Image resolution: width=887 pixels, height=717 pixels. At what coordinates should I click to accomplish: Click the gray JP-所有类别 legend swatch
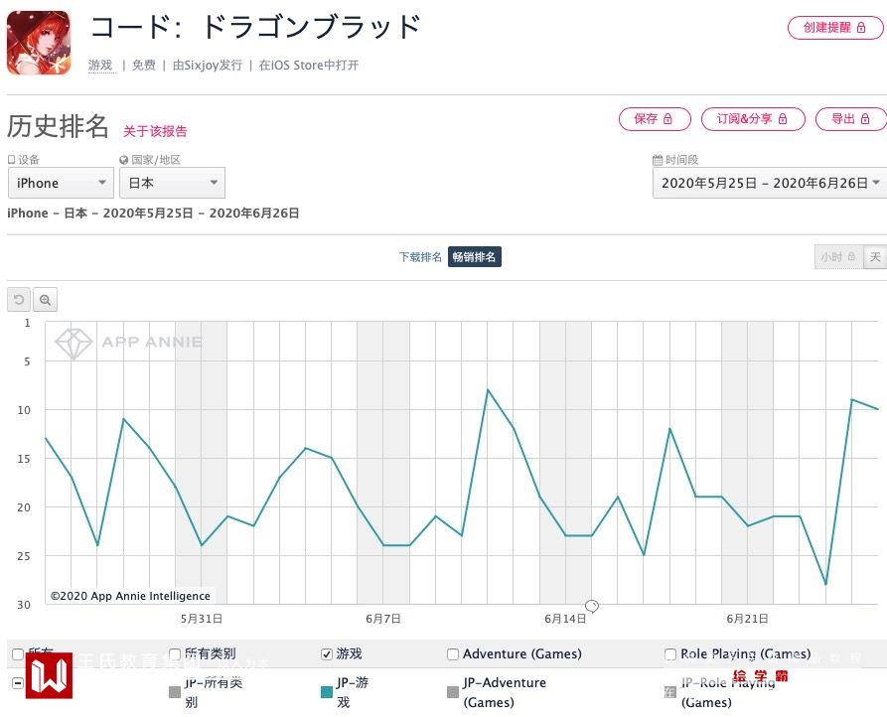(175, 691)
